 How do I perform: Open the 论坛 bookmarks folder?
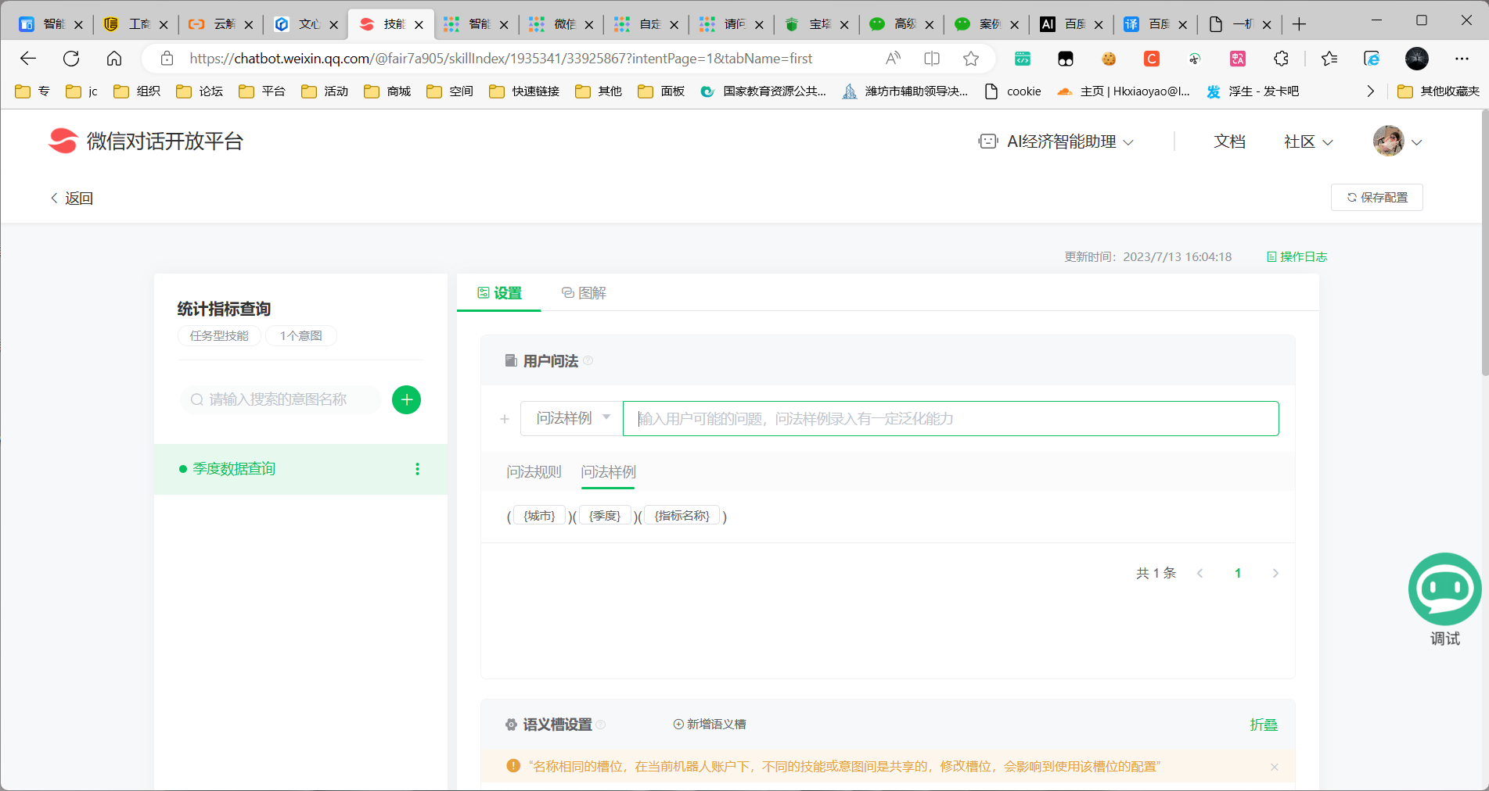tap(200, 91)
